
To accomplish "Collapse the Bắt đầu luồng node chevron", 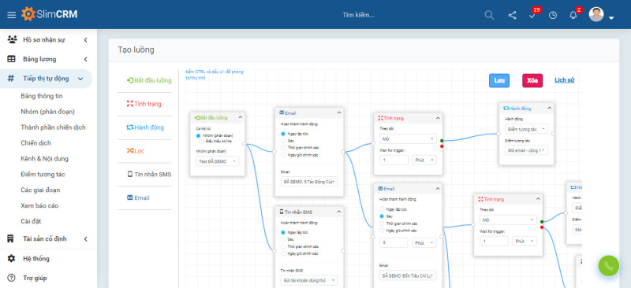I will click(x=241, y=117).
